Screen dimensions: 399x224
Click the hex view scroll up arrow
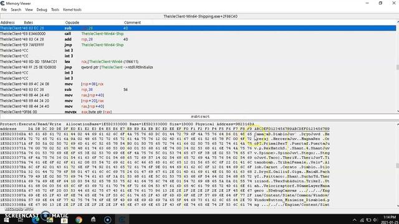pyautogui.click(x=398, y=124)
